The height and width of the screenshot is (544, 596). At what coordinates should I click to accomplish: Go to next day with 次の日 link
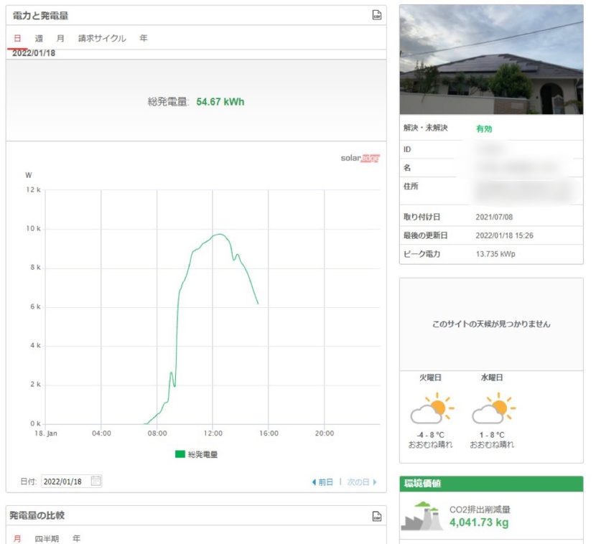coord(361,482)
